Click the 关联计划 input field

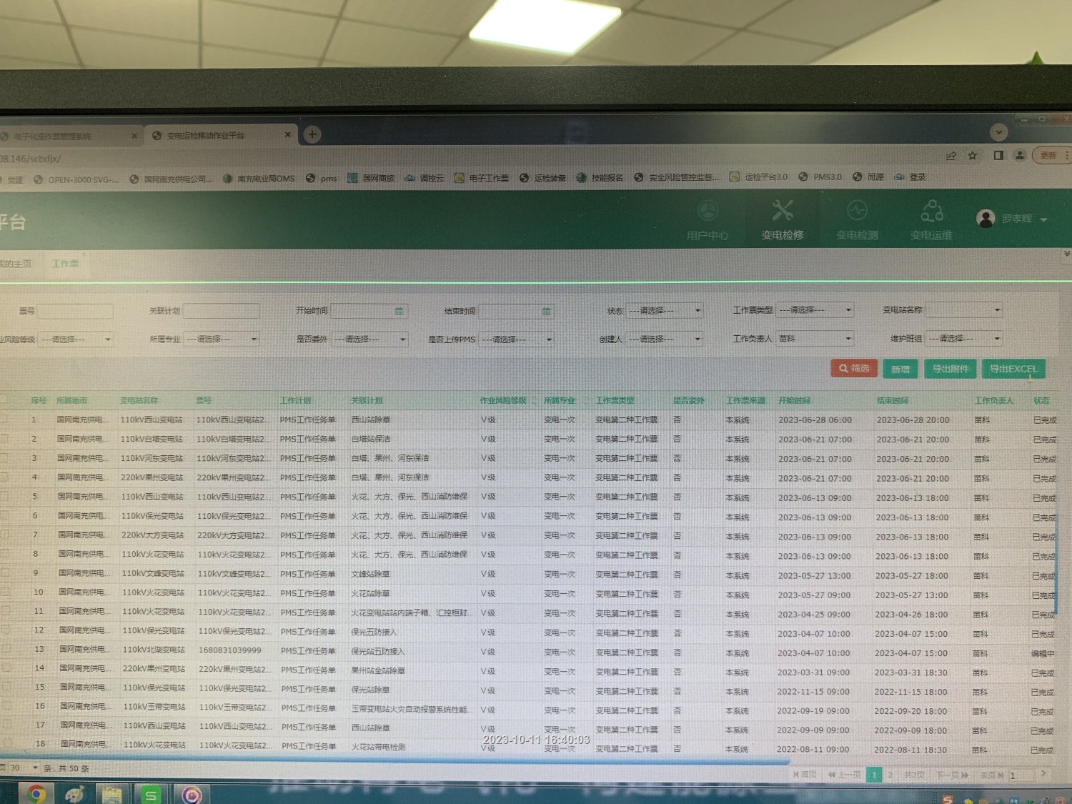221,311
